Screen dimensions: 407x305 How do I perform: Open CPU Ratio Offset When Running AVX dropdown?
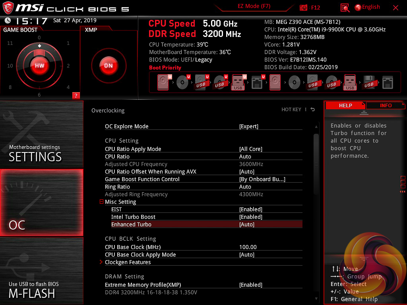tap(246, 172)
